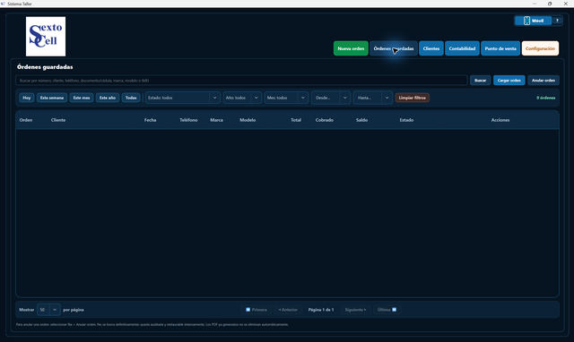
Task: Filter orders by Este año
Action: pos(108,98)
